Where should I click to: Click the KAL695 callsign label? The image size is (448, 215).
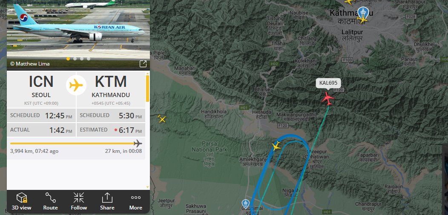328,83
